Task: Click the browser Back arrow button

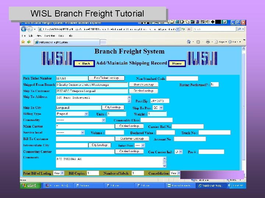Action: 24,29
